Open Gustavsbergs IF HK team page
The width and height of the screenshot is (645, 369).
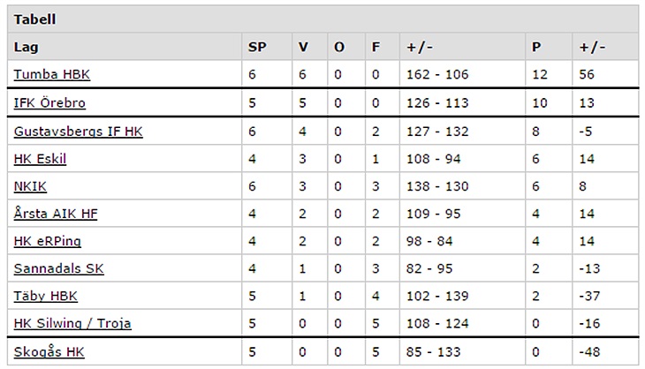click(78, 132)
